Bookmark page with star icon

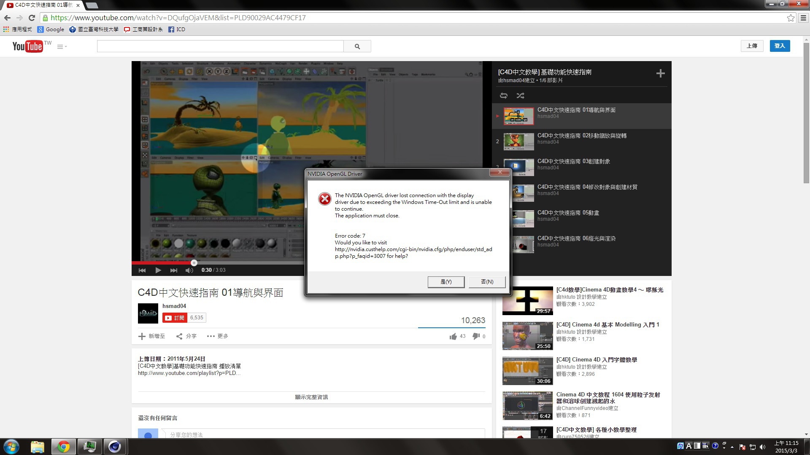pyautogui.click(x=791, y=18)
